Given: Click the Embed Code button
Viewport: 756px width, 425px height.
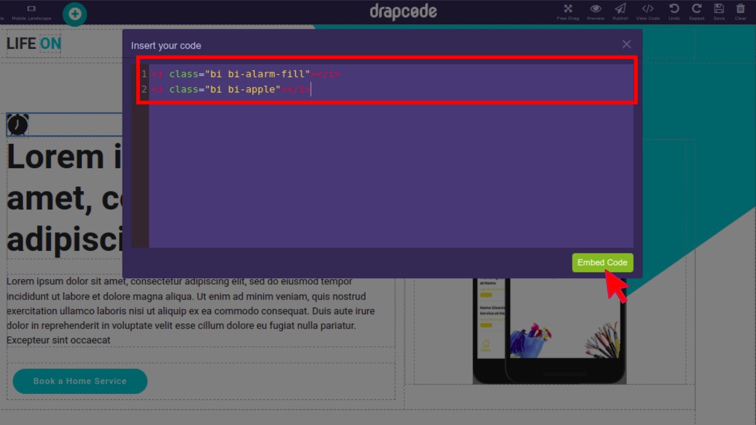Looking at the screenshot, I should click(602, 262).
